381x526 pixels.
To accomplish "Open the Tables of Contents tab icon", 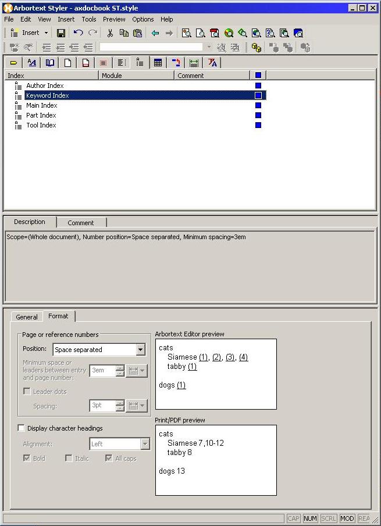I will click(x=122, y=63).
